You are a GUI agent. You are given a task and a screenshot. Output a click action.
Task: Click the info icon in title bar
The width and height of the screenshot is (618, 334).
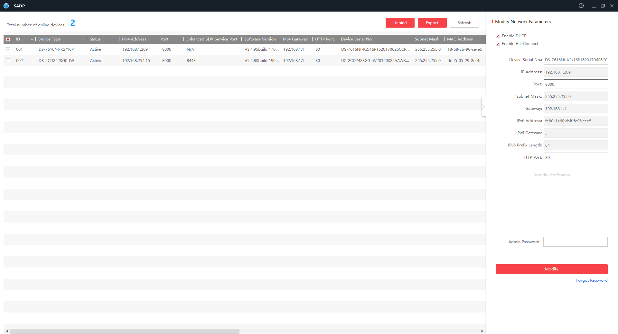point(581,6)
